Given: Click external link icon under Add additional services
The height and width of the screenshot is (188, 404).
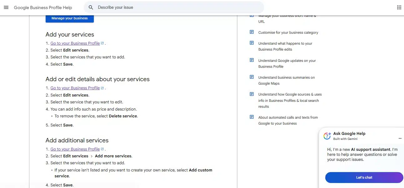Looking at the screenshot, I should pyautogui.click(x=102, y=149).
